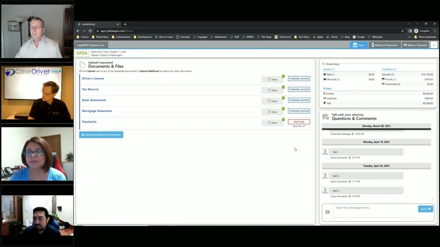Click Upload Additional Documents button
This screenshot has width=440, height=247.
coord(101,135)
